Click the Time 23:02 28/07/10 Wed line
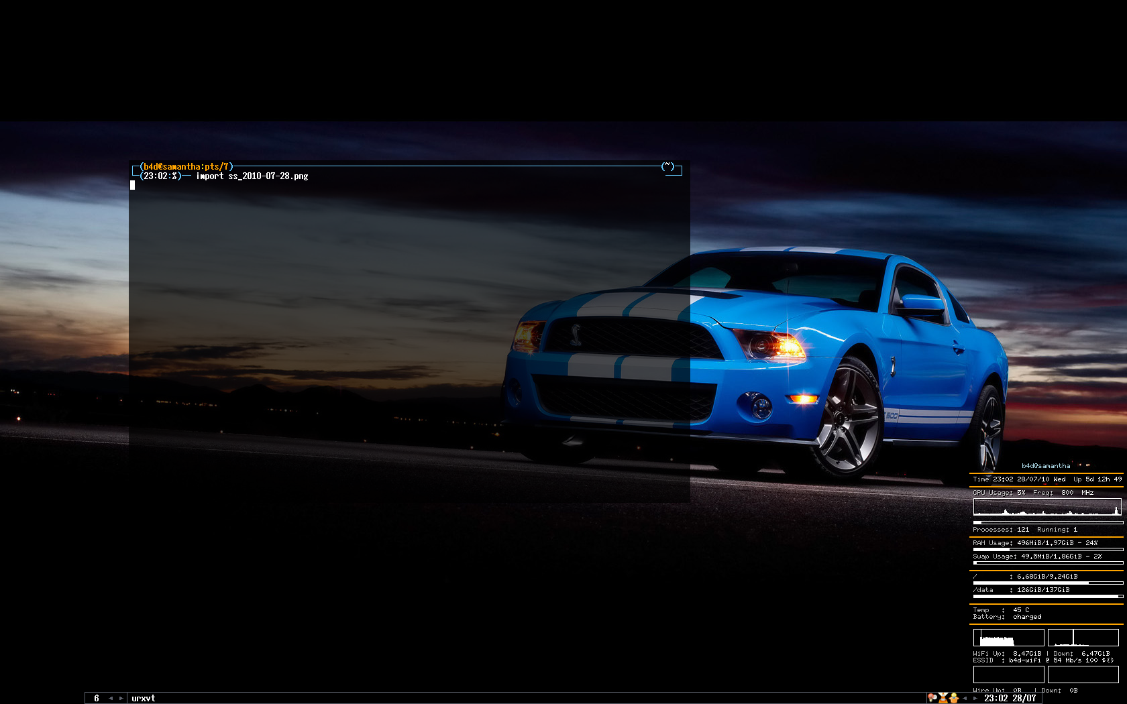 [x=1019, y=479]
